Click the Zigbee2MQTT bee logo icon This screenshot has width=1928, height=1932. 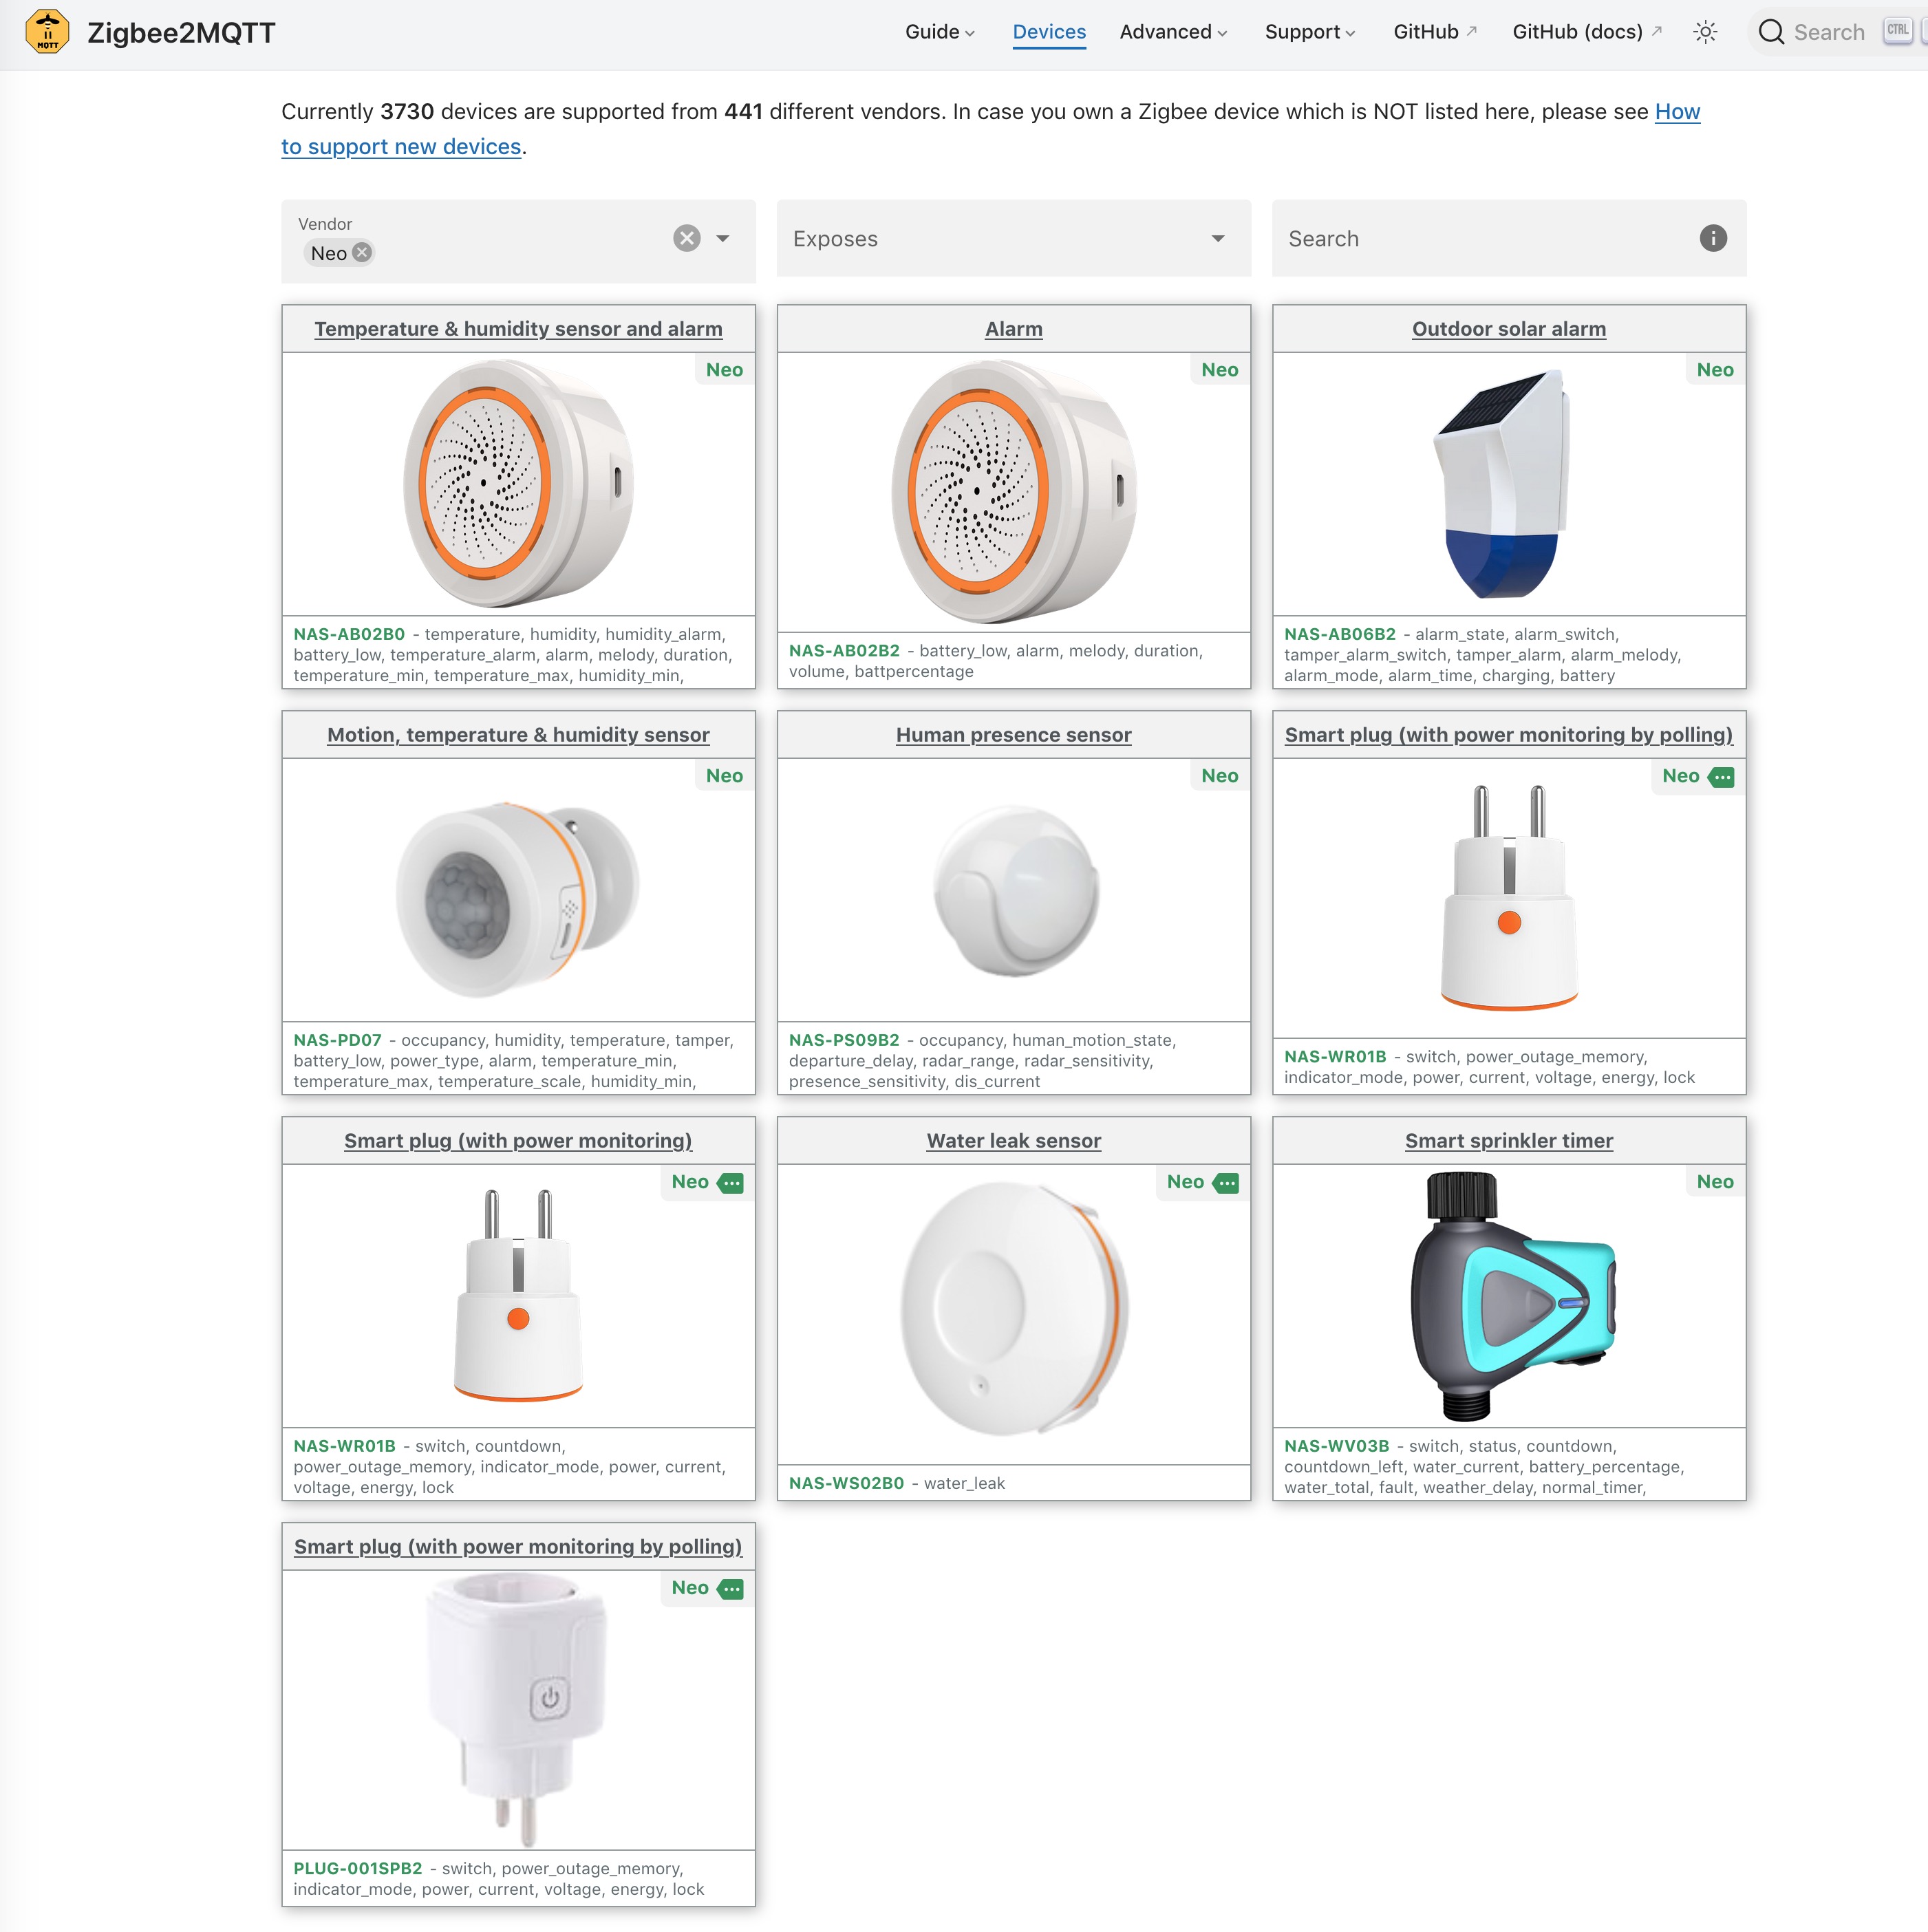pos(47,32)
